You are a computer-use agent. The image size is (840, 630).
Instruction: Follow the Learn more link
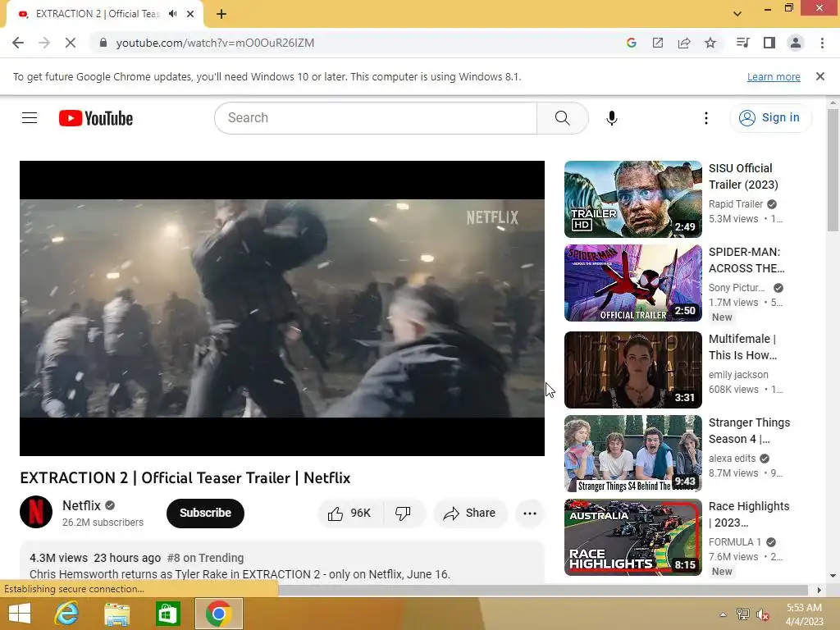[774, 76]
